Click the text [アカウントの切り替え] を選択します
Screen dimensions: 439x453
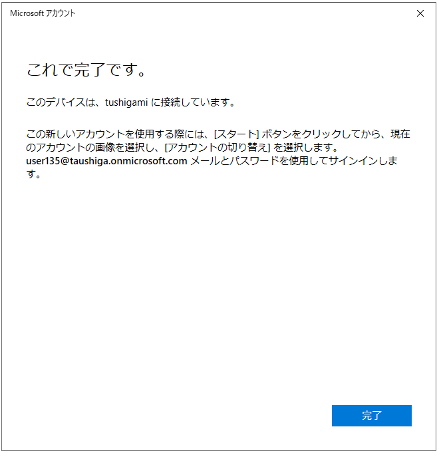[x=251, y=148]
